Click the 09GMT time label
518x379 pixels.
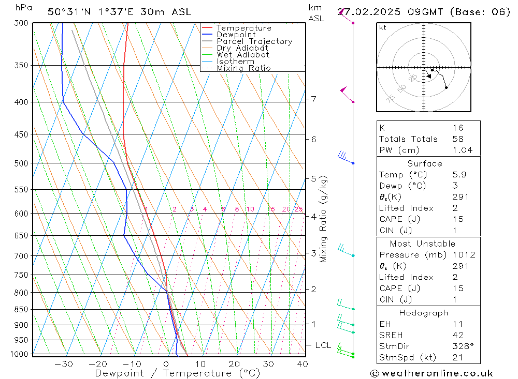pos(425,12)
